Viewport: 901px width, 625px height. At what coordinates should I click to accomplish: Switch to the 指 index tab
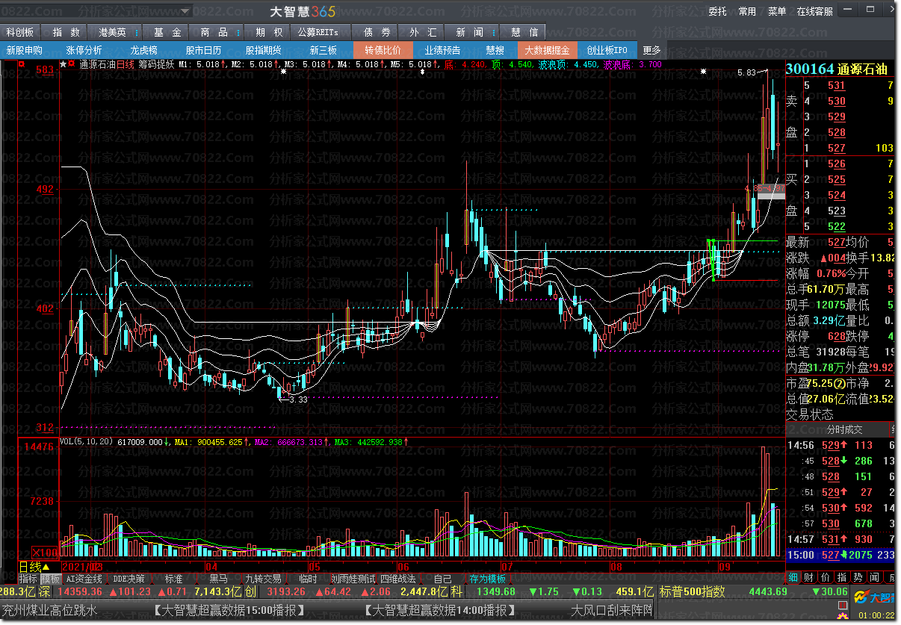coord(841,577)
